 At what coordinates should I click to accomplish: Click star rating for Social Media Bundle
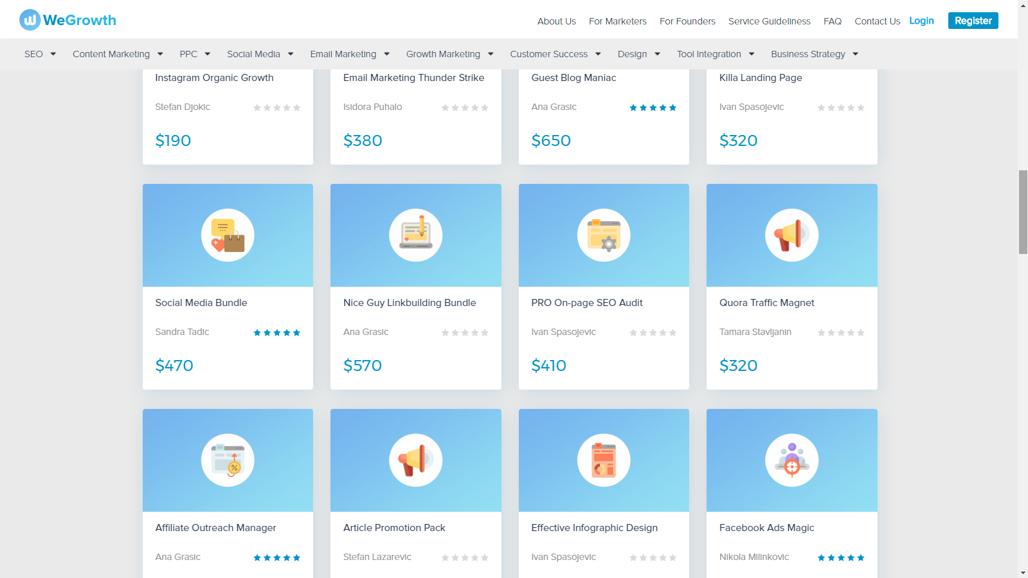[x=277, y=332]
